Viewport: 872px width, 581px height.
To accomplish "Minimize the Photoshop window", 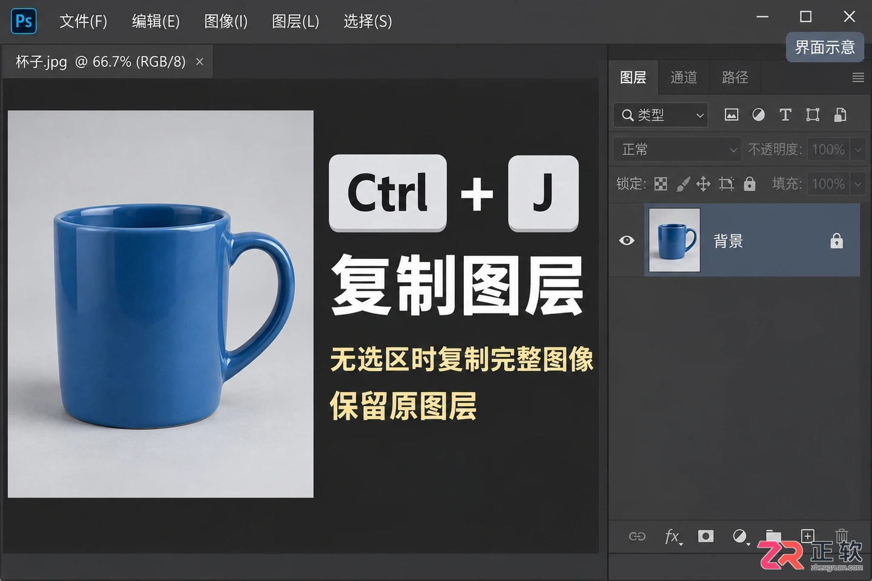I will pyautogui.click(x=762, y=17).
